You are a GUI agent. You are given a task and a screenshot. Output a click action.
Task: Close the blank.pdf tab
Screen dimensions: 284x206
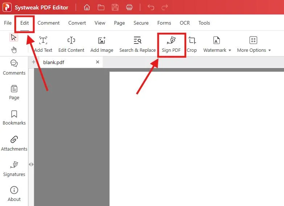(97, 62)
